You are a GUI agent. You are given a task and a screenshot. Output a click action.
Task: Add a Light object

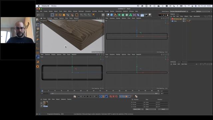coord(150,15)
